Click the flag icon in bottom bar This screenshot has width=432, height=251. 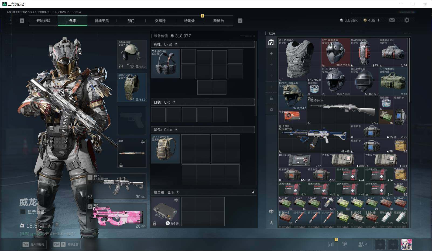tap(345, 245)
